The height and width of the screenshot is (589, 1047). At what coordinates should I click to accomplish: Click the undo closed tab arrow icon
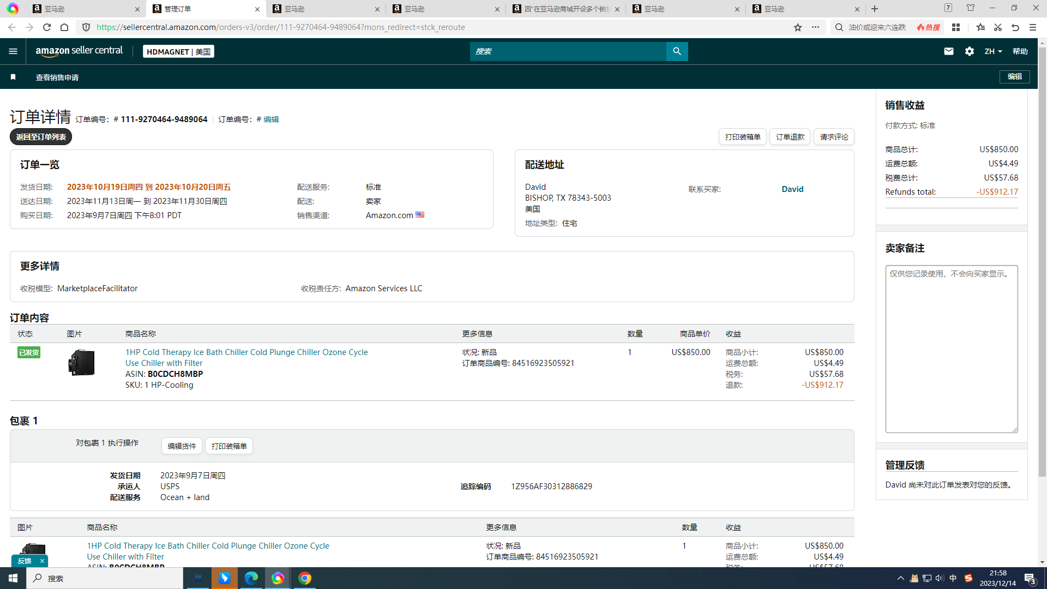click(1015, 27)
